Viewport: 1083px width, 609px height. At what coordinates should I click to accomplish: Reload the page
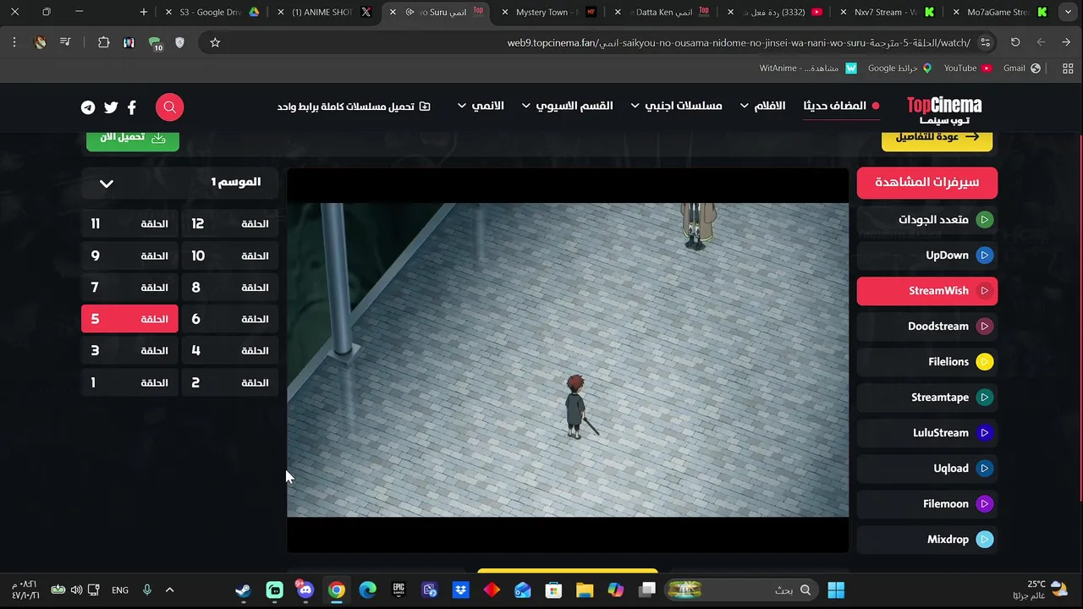point(1015,42)
